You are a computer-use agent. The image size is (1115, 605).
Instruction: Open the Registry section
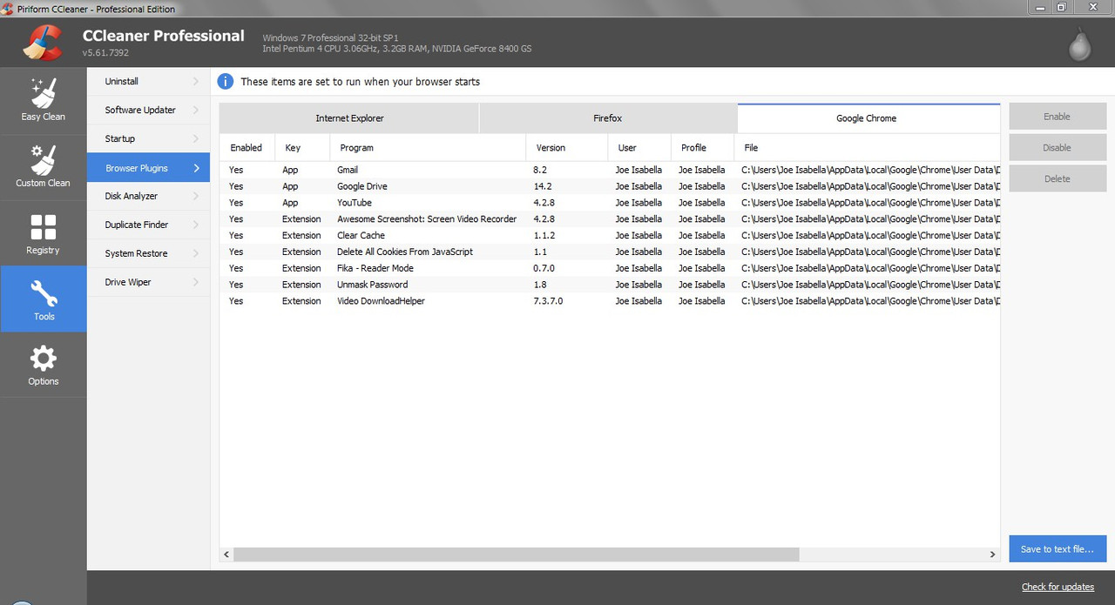pyautogui.click(x=43, y=233)
